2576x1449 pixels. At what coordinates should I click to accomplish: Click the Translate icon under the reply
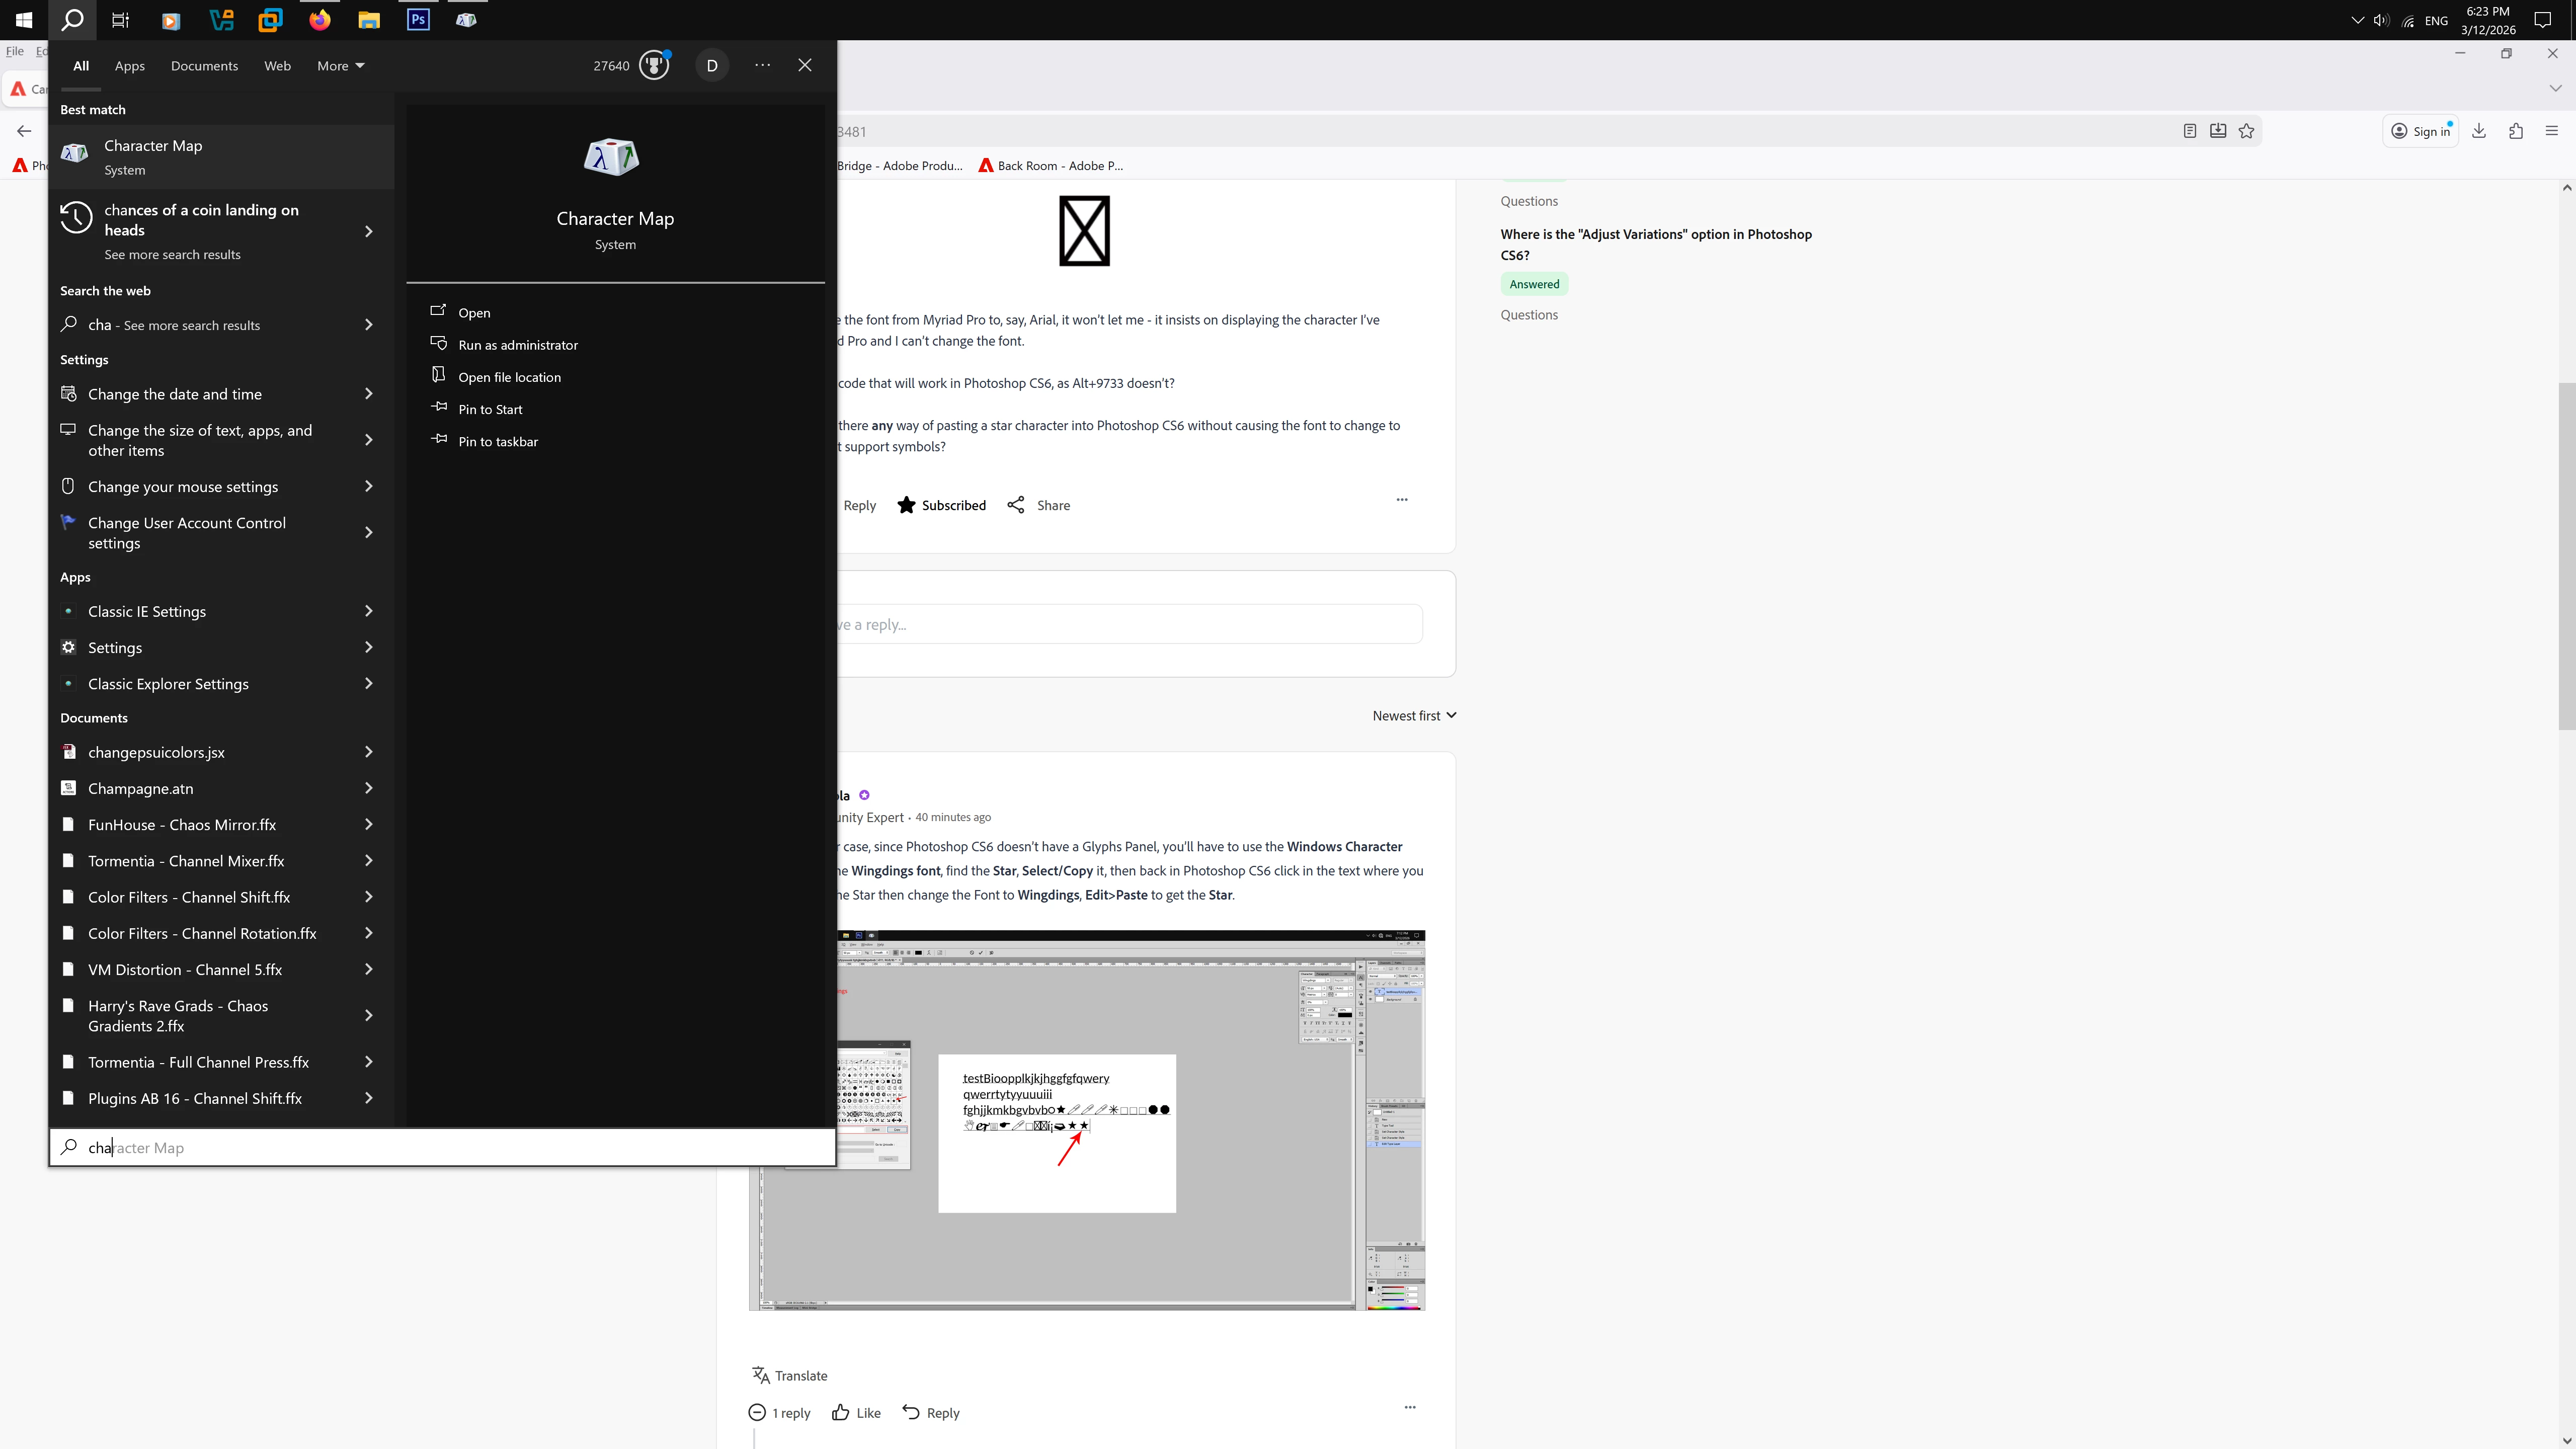click(x=761, y=1375)
